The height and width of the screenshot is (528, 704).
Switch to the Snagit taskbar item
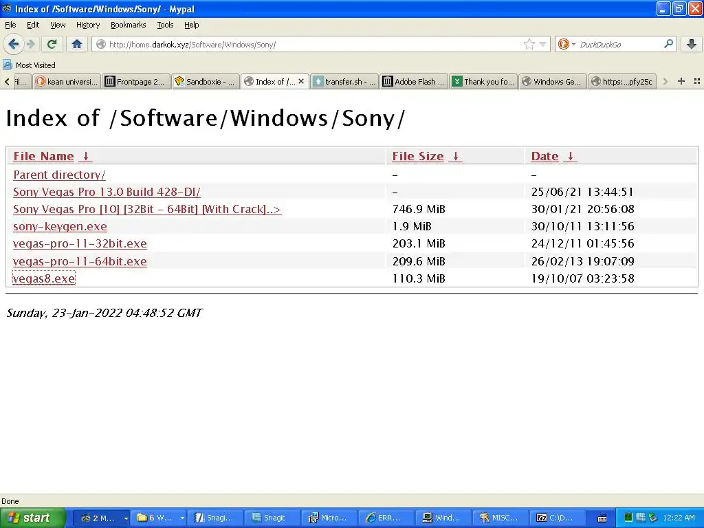[x=272, y=518]
